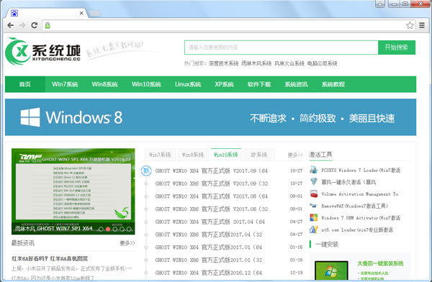Open 系统资讯 nav menu item
The image size is (432, 282).
296,84
